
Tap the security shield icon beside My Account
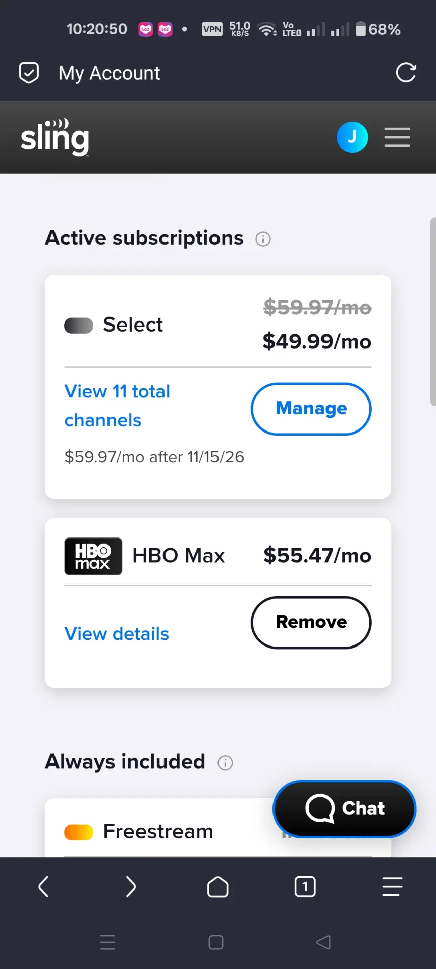(29, 73)
